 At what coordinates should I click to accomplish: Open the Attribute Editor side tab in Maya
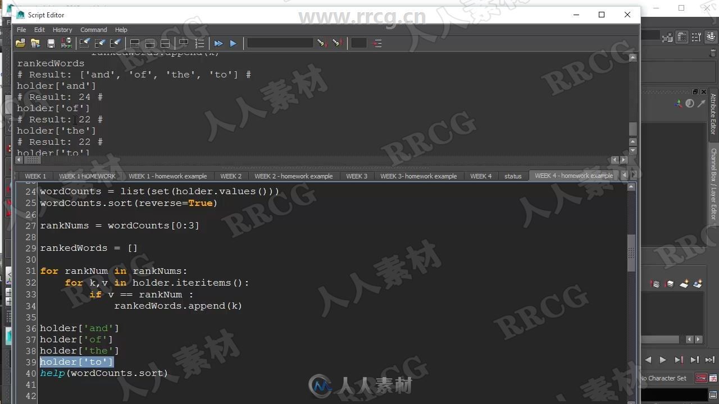coord(713,114)
